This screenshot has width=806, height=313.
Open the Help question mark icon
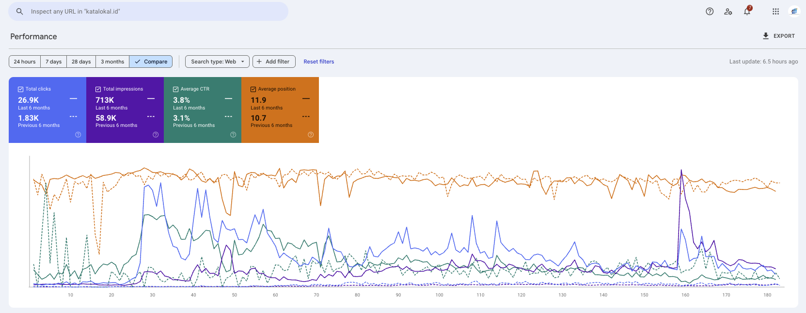click(710, 12)
